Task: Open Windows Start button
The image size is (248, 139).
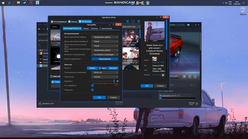Action: [x=3, y=3]
